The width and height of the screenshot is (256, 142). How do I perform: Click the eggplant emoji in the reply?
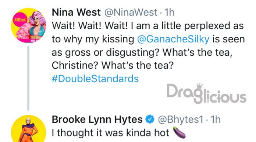pos(179,132)
